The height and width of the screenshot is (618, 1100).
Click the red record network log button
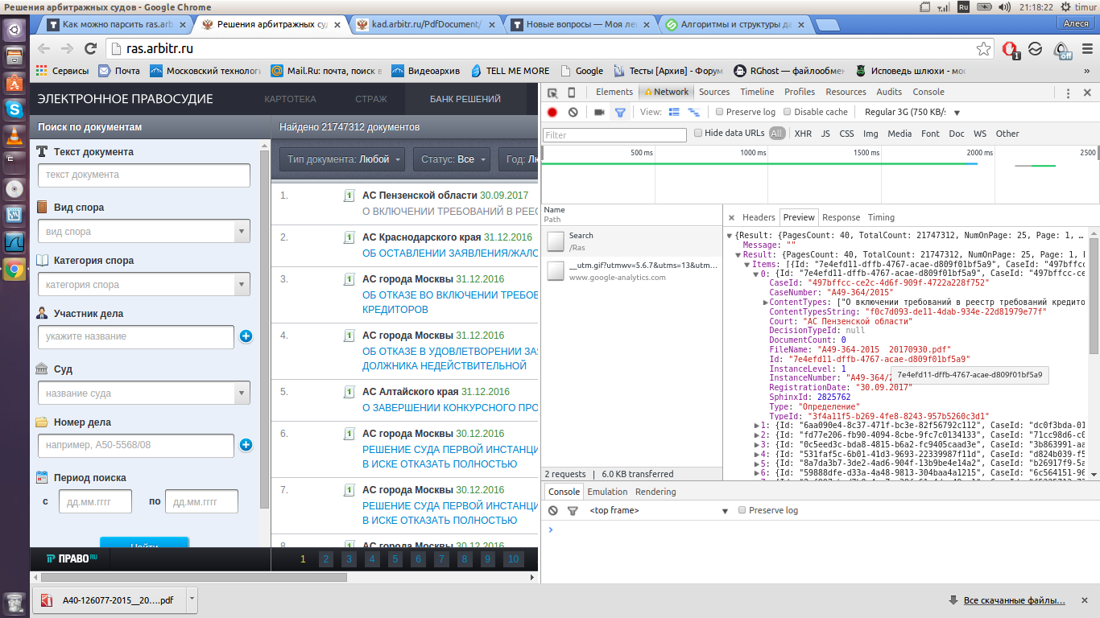pos(552,113)
